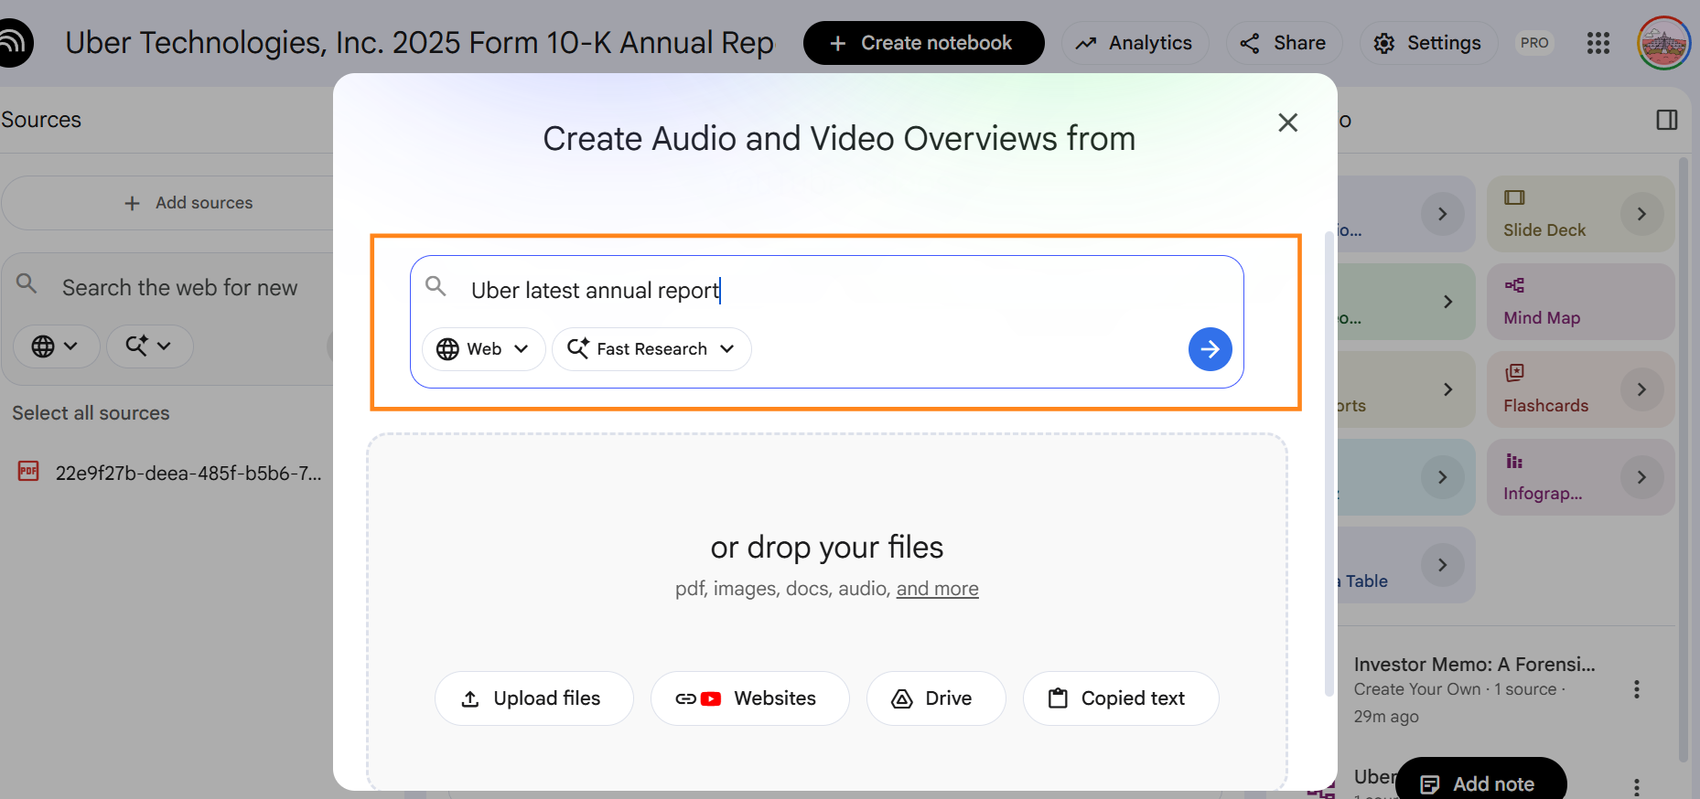Share the notebook

[x=1283, y=43]
